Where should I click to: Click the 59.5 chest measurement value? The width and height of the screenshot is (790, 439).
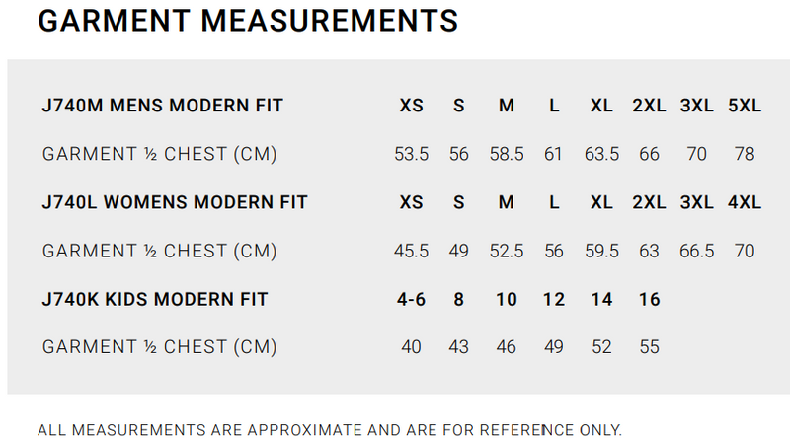(x=601, y=251)
